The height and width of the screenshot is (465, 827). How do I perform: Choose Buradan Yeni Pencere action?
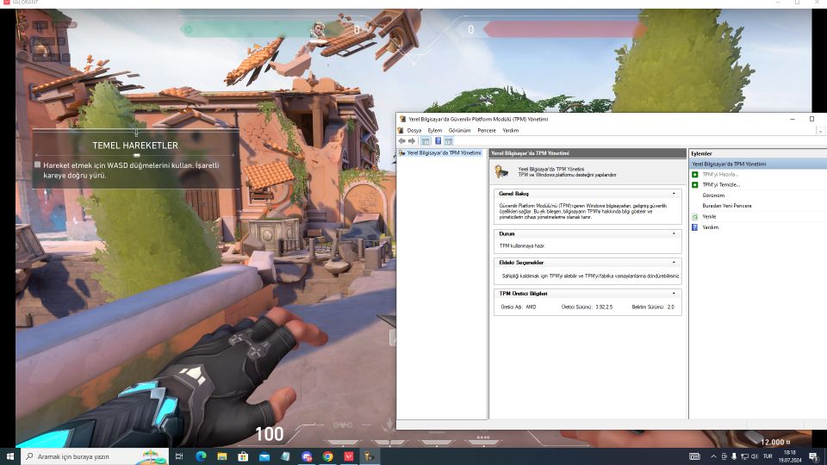[727, 206]
